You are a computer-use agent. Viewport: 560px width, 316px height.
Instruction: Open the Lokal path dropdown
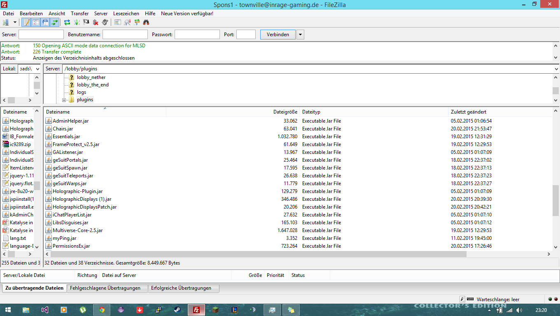point(37,69)
